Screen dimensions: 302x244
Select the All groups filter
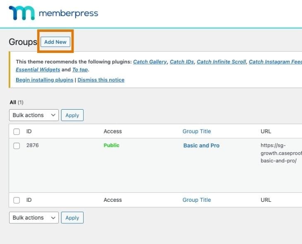(x=13, y=102)
